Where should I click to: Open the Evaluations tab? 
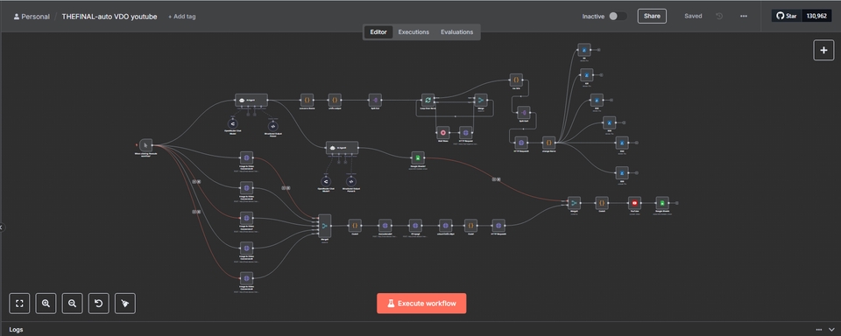tap(457, 32)
